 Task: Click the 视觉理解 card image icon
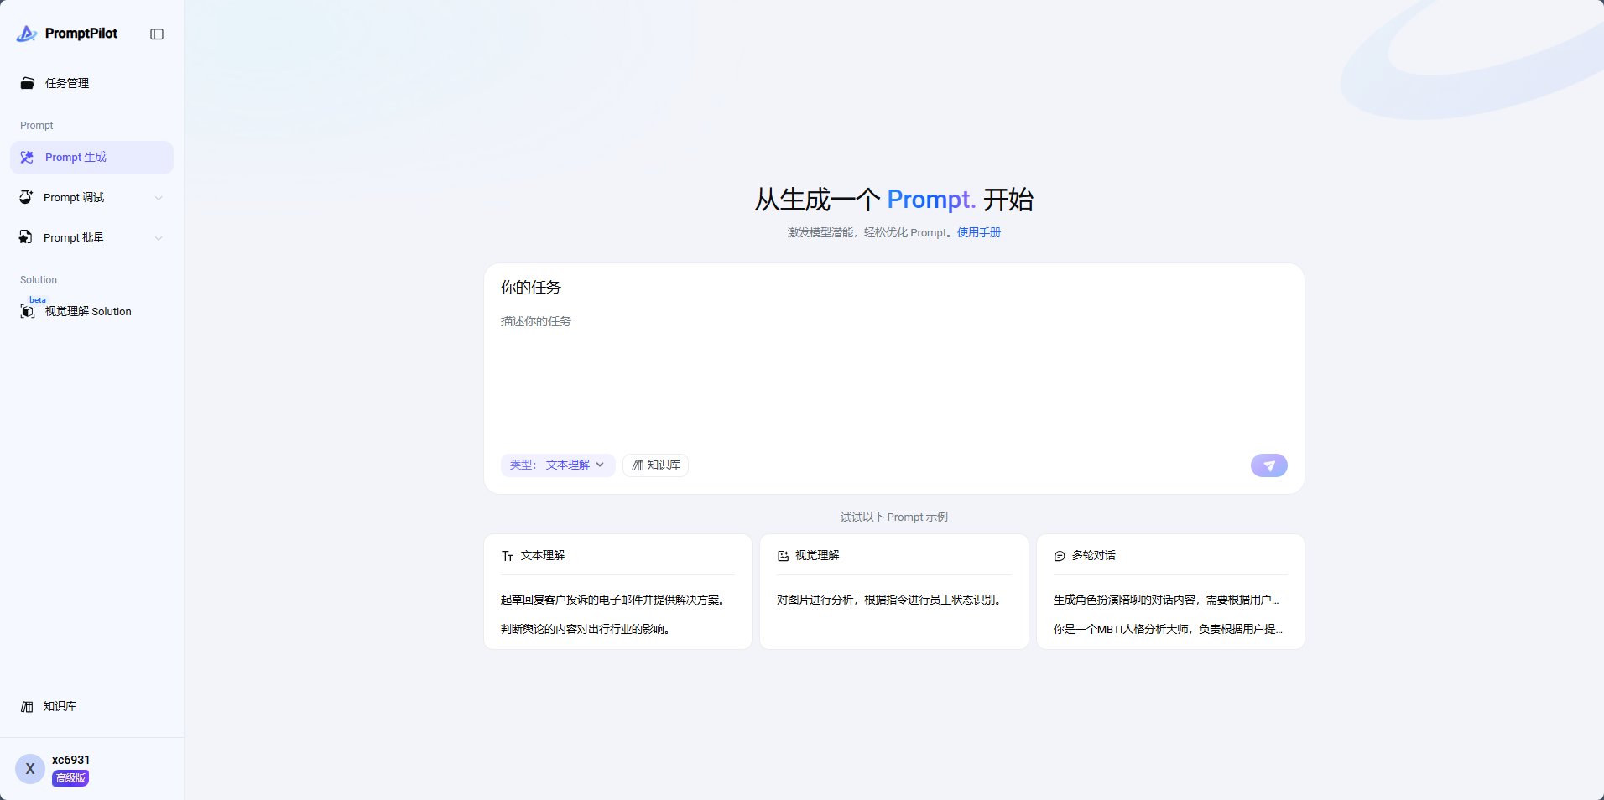784,556
